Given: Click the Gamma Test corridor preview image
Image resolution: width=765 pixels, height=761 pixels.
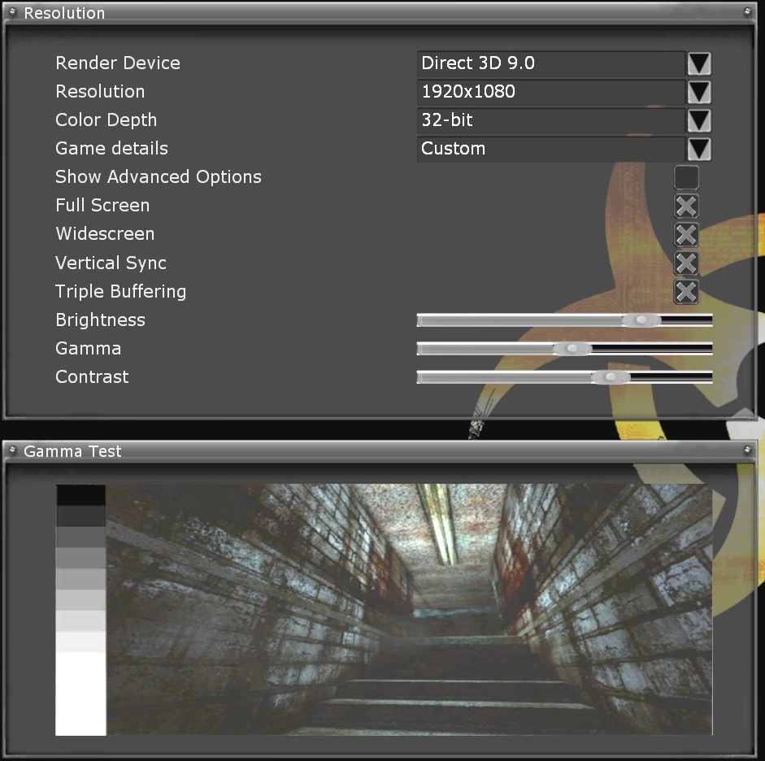Looking at the screenshot, I should [410, 609].
